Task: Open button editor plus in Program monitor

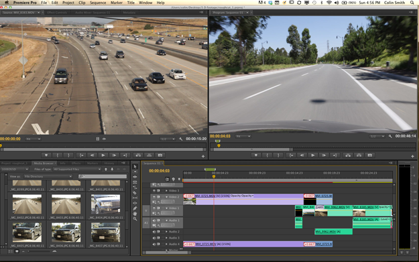Action: (412, 156)
